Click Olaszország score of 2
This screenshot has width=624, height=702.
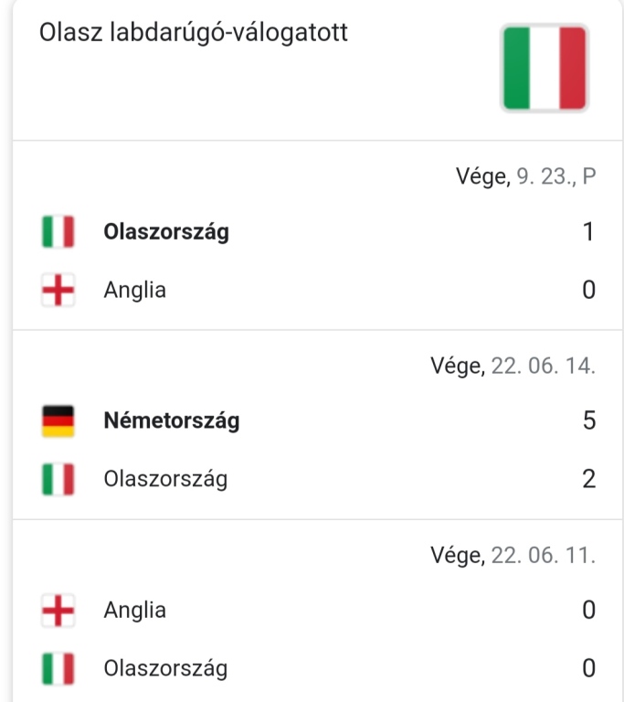pos(589,479)
